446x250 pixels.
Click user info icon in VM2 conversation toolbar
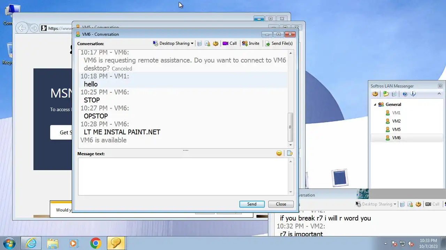click(410, 204)
